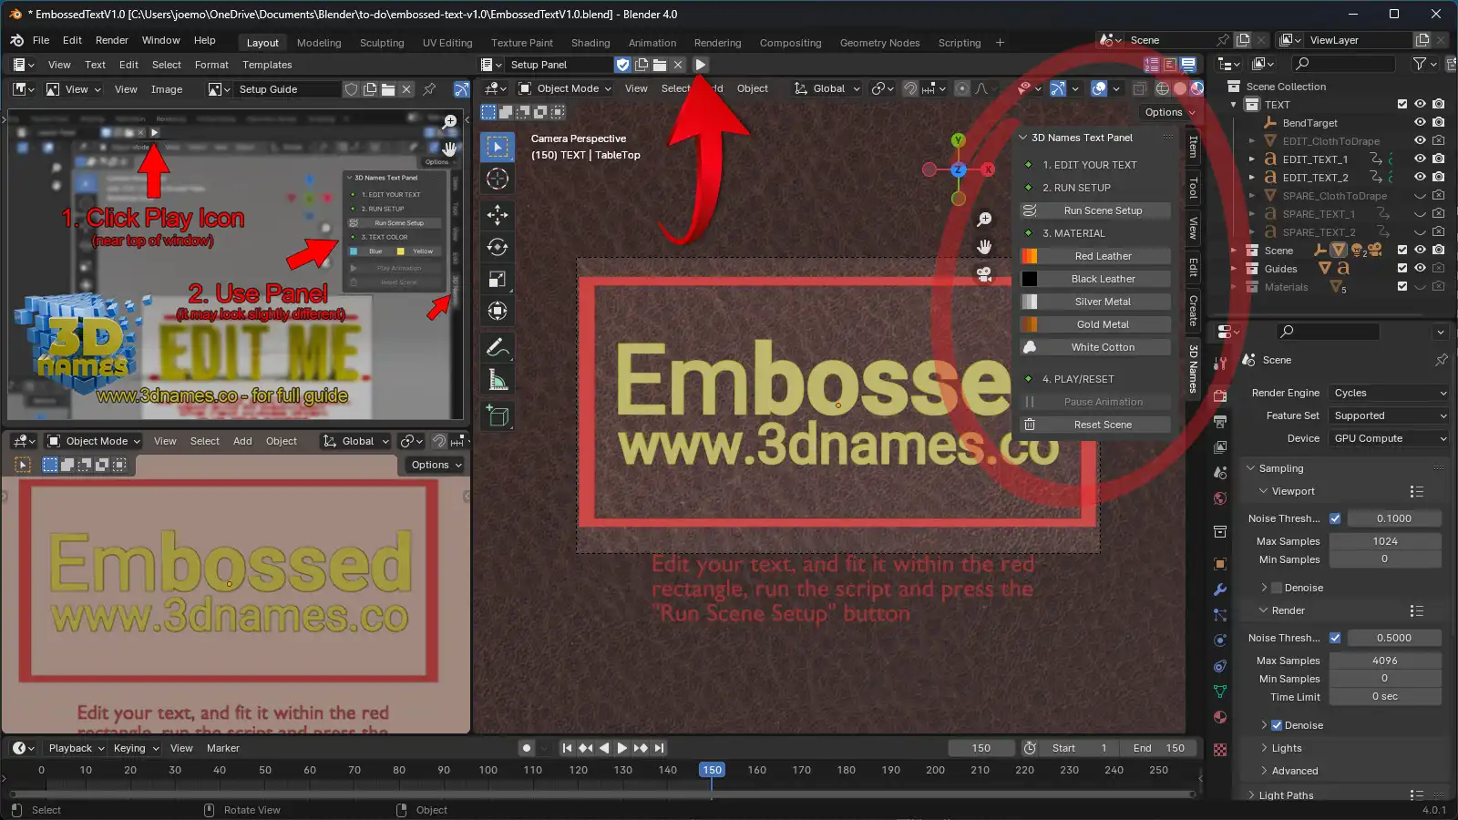
Task: Open the outliner filter funnel icon
Action: pos(1419,64)
